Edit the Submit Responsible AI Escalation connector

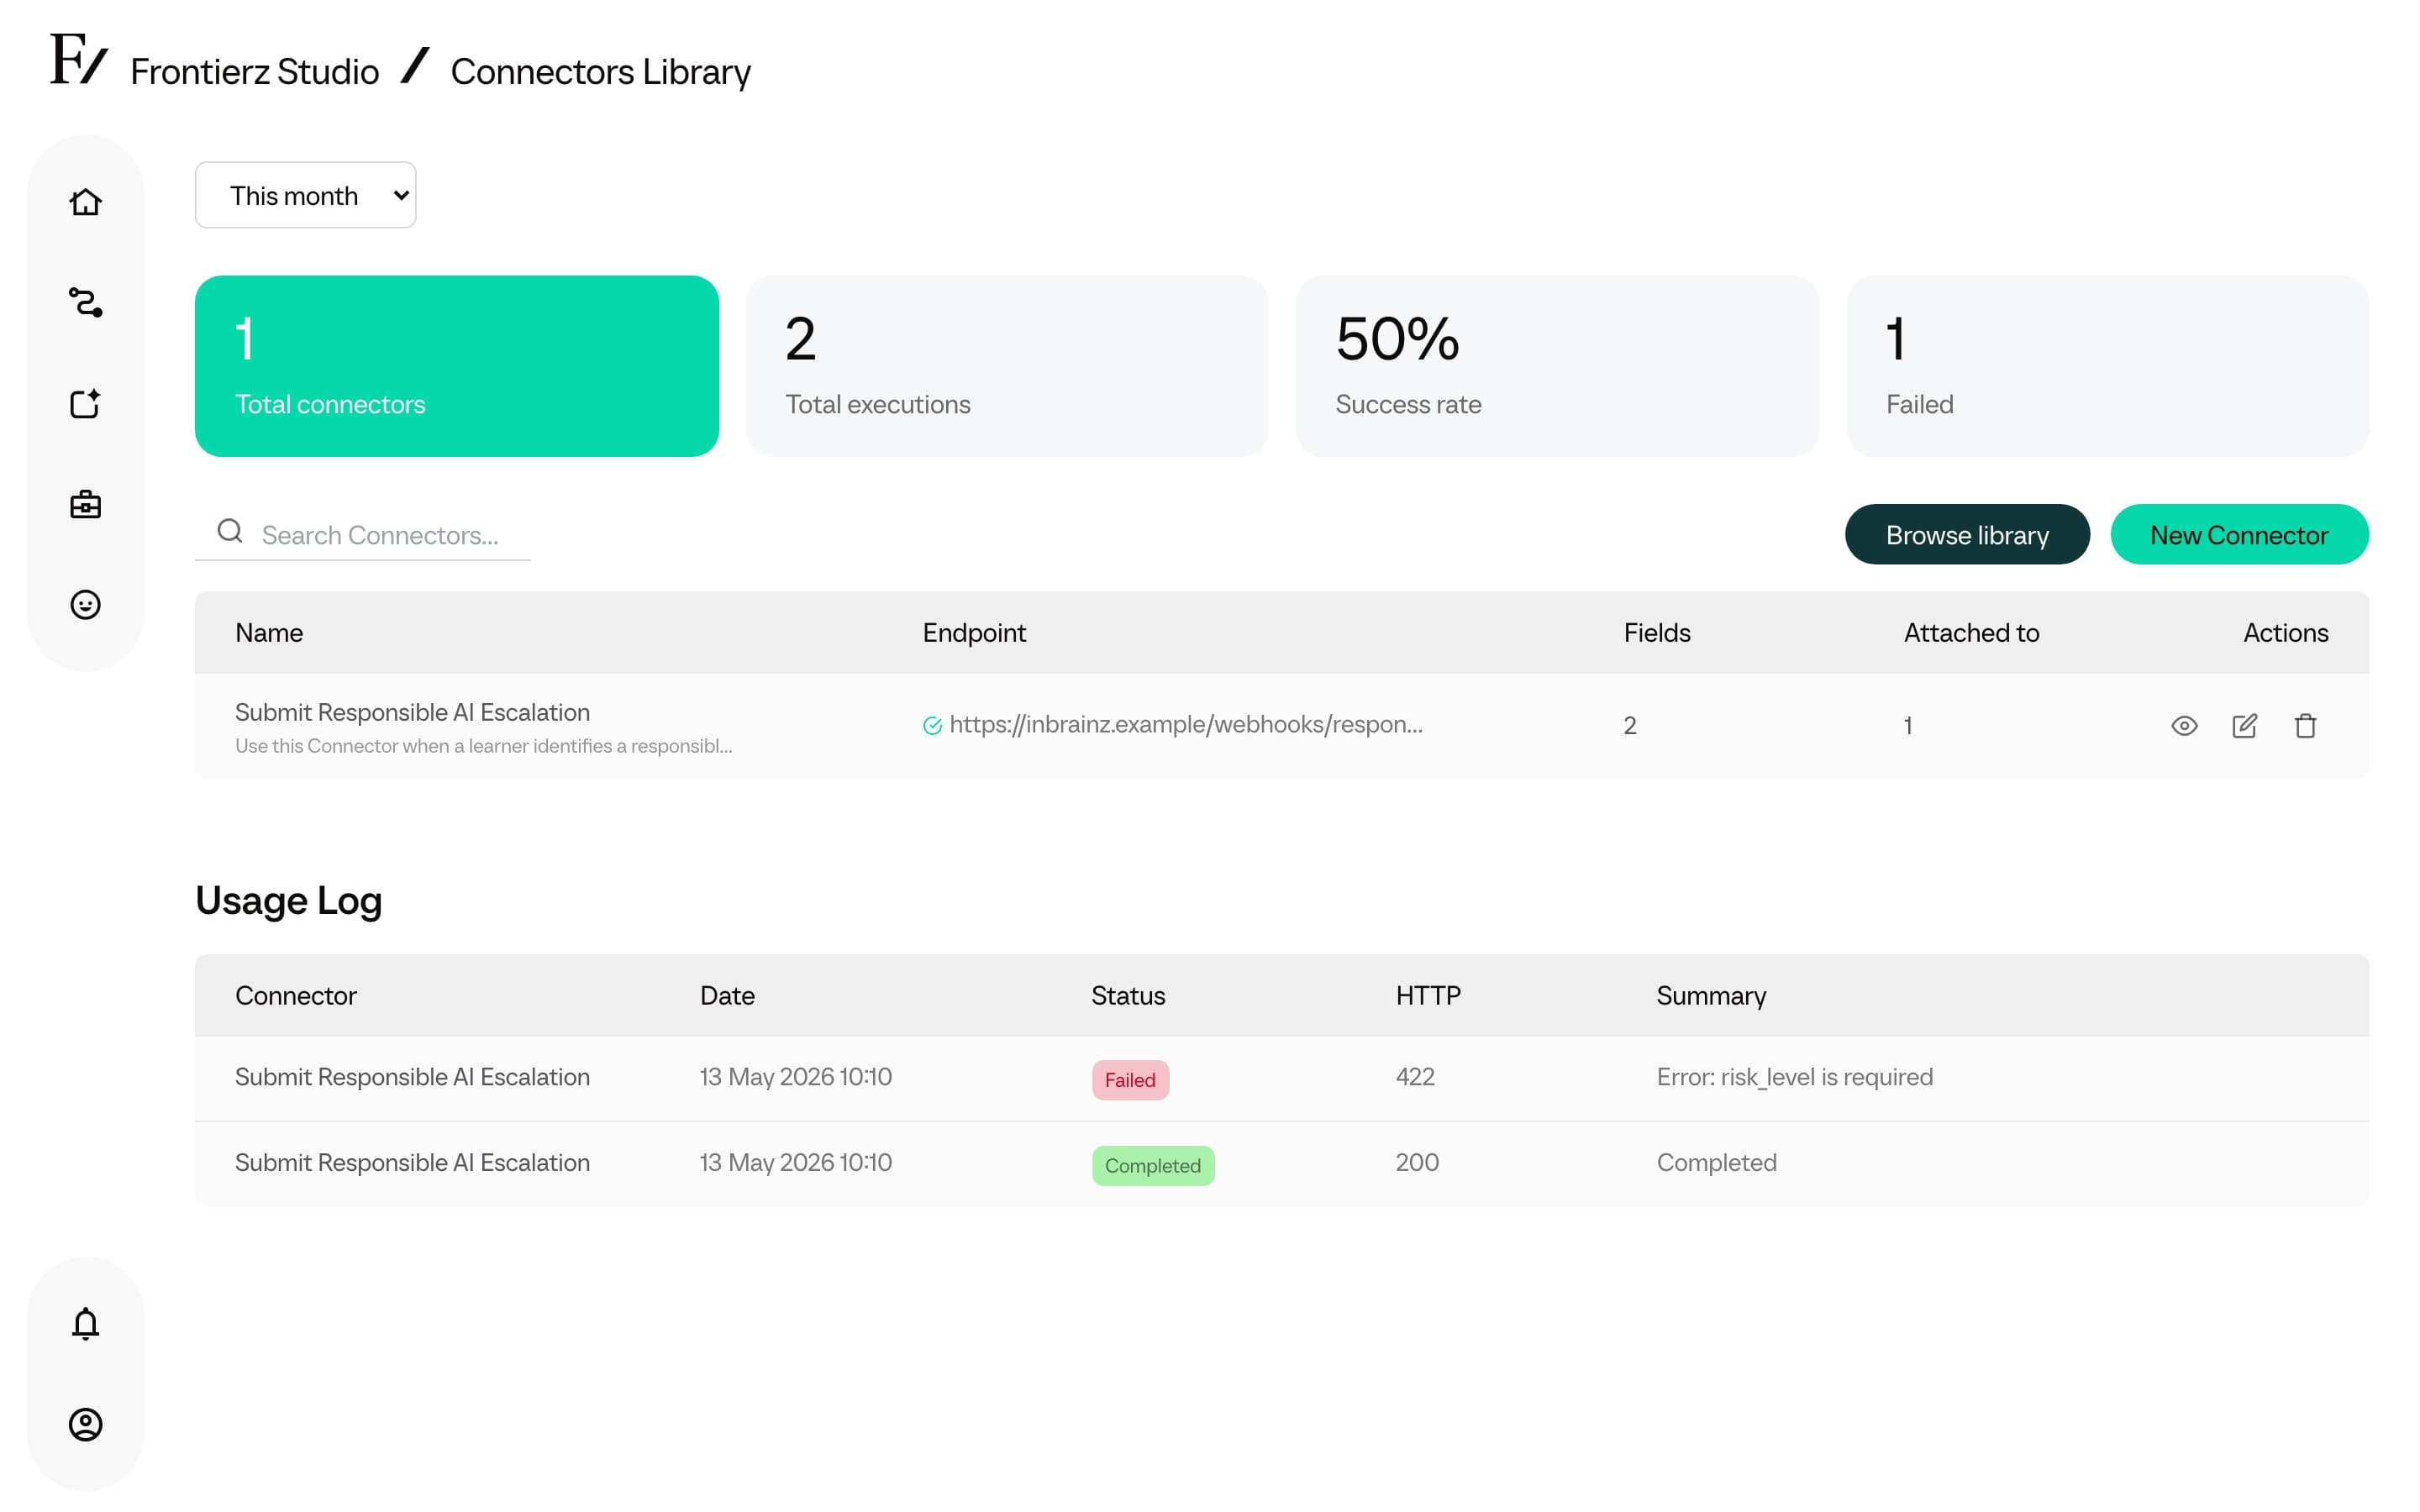click(2244, 726)
